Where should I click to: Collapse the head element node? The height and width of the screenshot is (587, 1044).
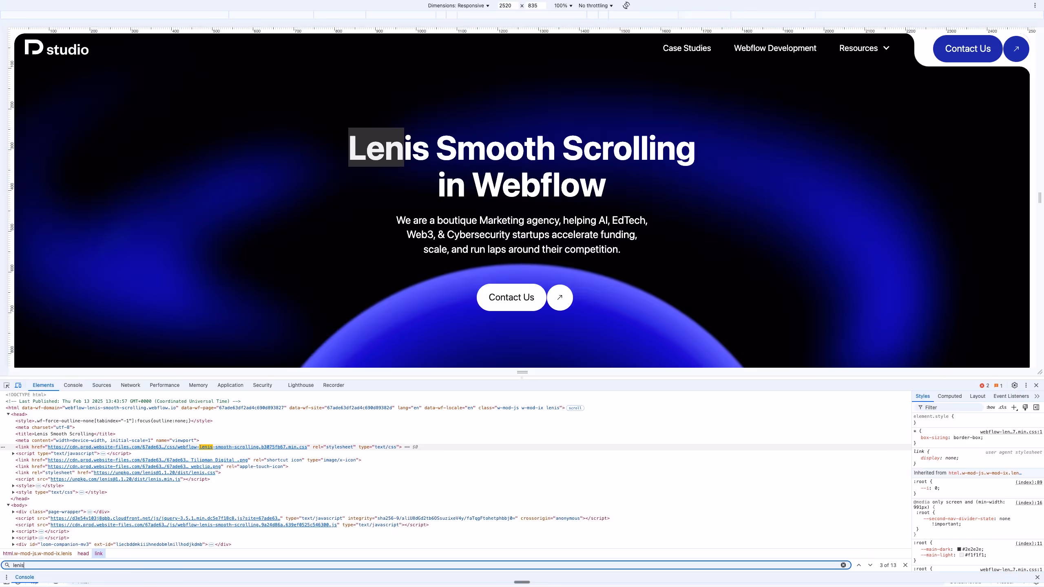(x=8, y=414)
